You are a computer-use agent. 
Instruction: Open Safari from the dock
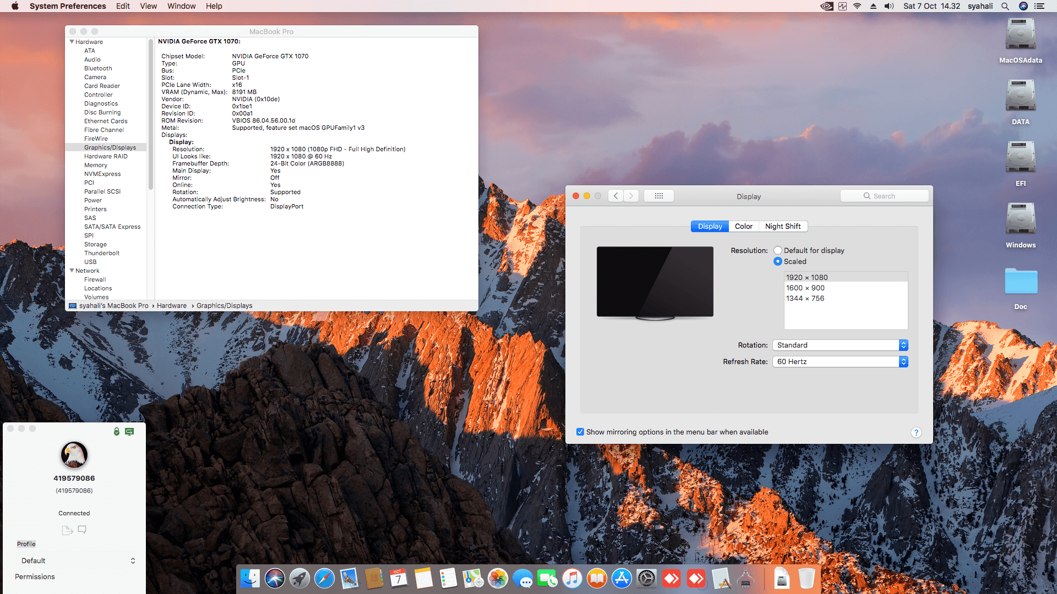(x=324, y=579)
